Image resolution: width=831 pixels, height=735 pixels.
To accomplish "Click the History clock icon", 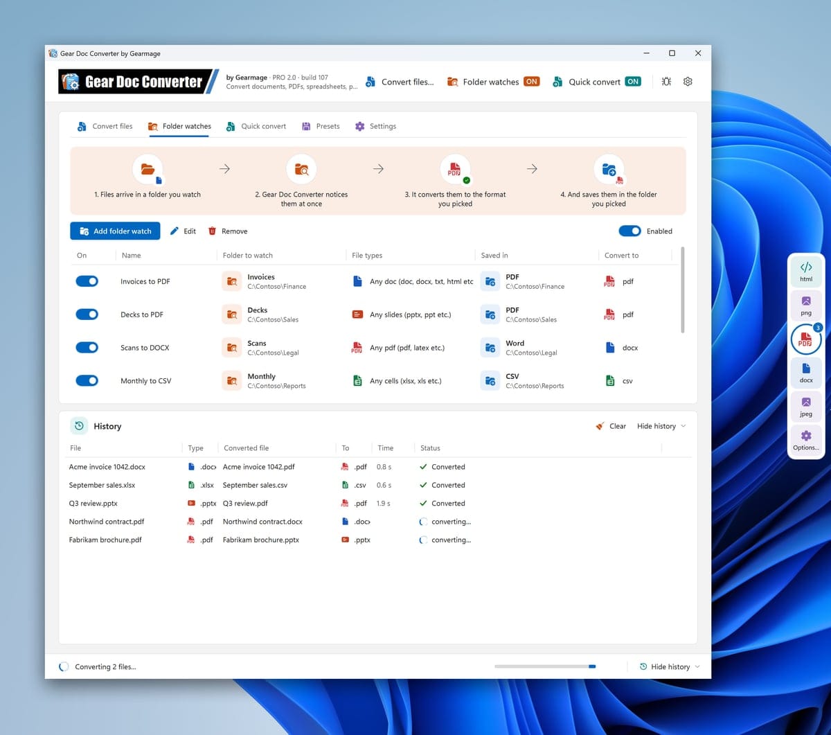I will click(79, 426).
